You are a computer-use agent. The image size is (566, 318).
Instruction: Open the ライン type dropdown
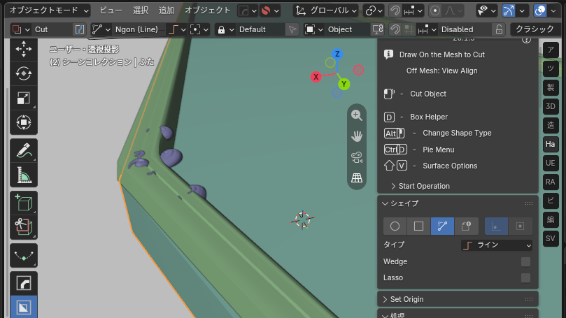[x=497, y=245]
